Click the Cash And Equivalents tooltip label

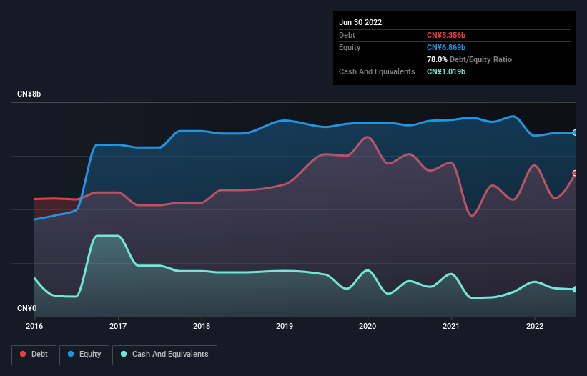coord(377,71)
